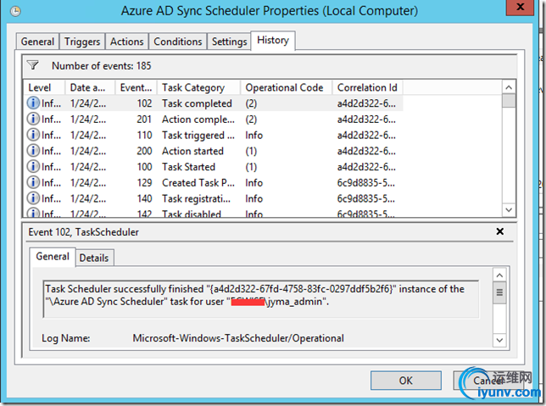Open the Conditions tab
The height and width of the screenshot is (406, 546).
tap(177, 42)
